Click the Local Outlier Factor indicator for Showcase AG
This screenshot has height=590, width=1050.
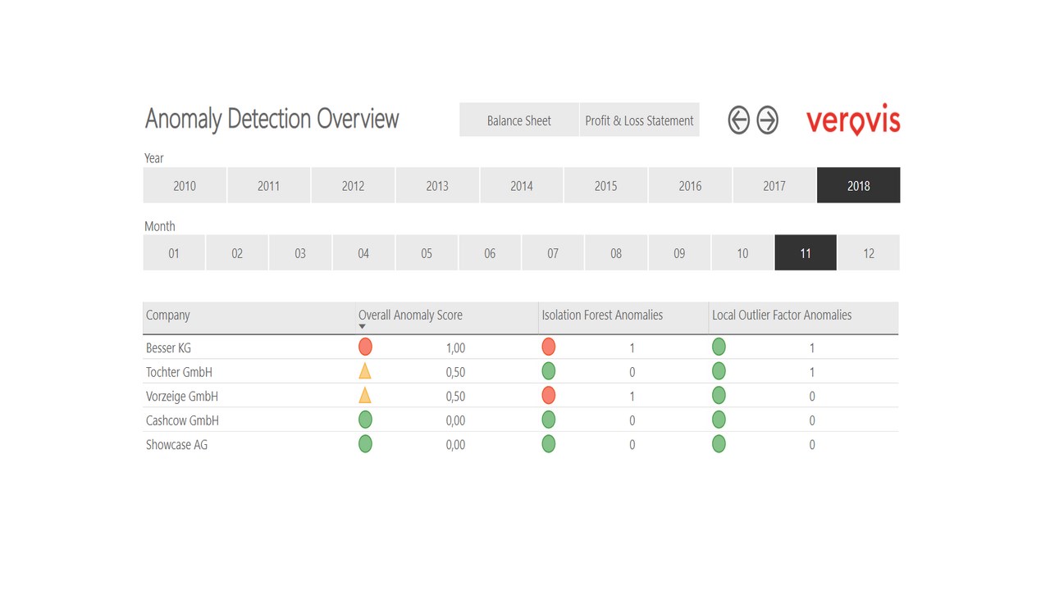point(719,444)
